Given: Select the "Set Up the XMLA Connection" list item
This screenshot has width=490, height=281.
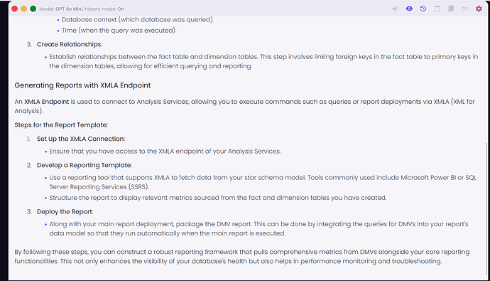Looking at the screenshot, I should [x=81, y=139].
